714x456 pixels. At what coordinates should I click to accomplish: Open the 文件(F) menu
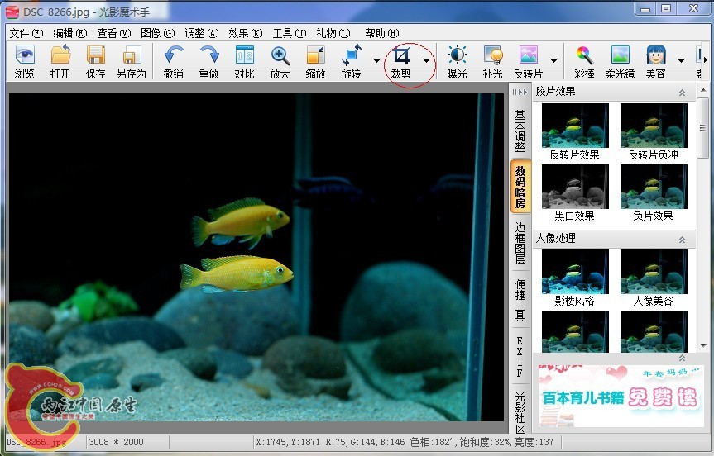tap(26, 33)
